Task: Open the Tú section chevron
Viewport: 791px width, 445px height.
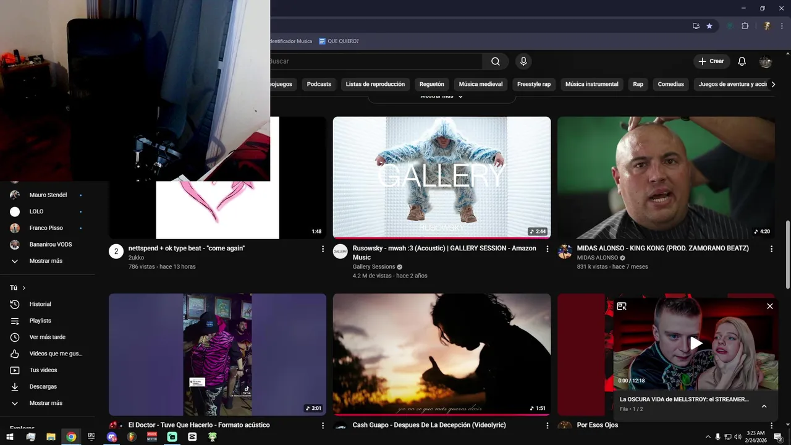Action: [24, 288]
